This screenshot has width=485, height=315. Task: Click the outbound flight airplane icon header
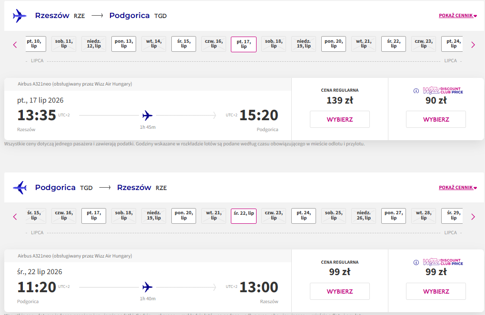(20, 16)
